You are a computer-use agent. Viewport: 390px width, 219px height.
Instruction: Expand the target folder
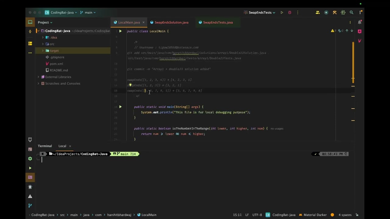point(43,50)
